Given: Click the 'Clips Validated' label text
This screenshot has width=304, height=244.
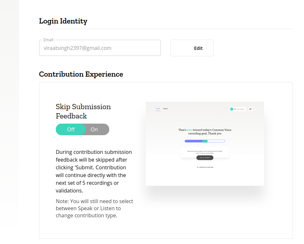Looking at the screenshot, I should click(240, 109).
